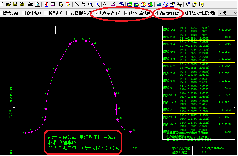The height and width of the screenshot is (156, 238).
Task: Print the drawing with the printer icon
Action: [x=31, y=4]
